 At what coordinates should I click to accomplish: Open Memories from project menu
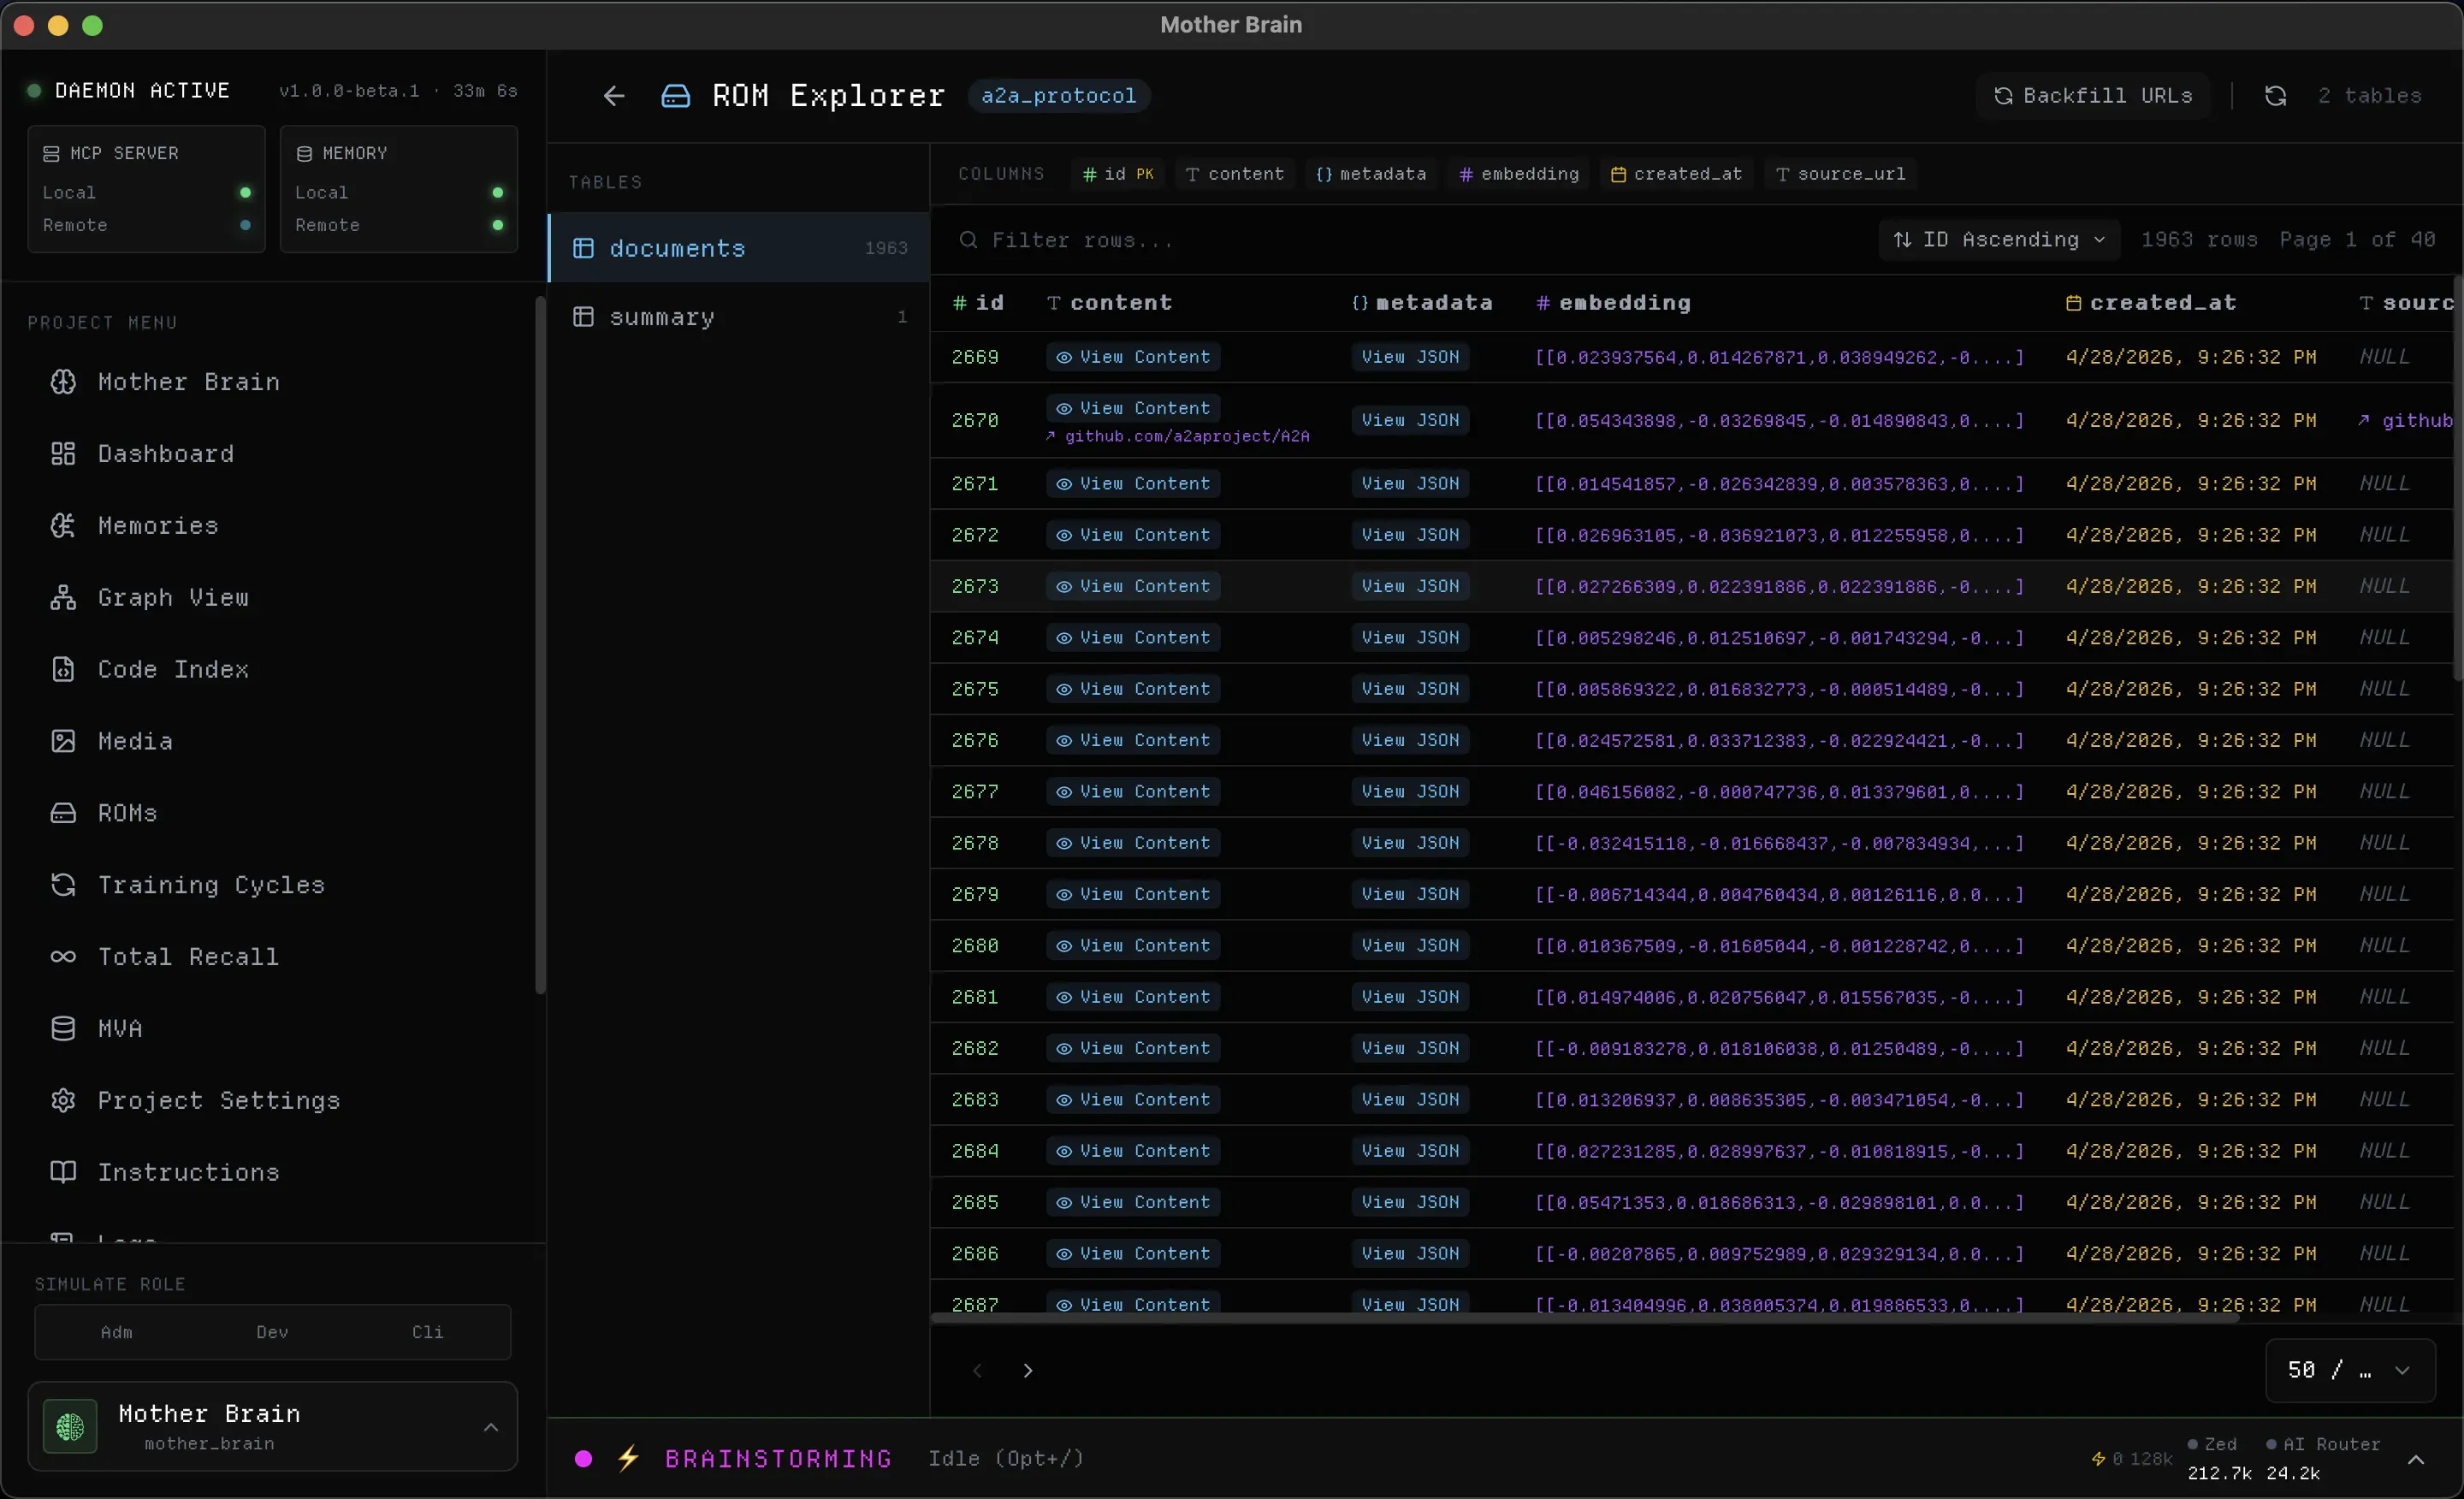[x=135, y=526]
